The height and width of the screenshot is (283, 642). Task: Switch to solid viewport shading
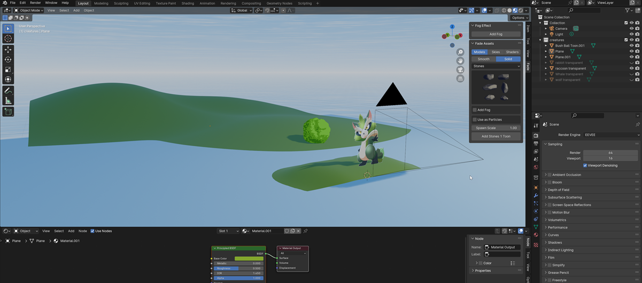coord(509,10)
